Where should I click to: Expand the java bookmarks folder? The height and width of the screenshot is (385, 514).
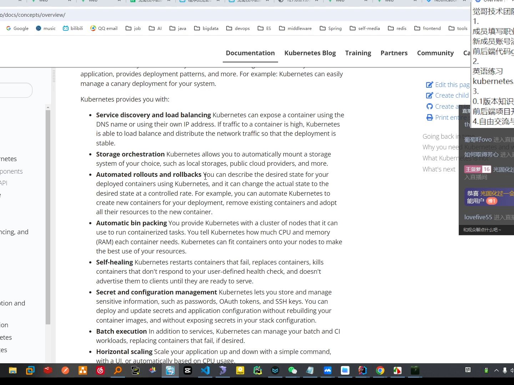tap(178, 28)
